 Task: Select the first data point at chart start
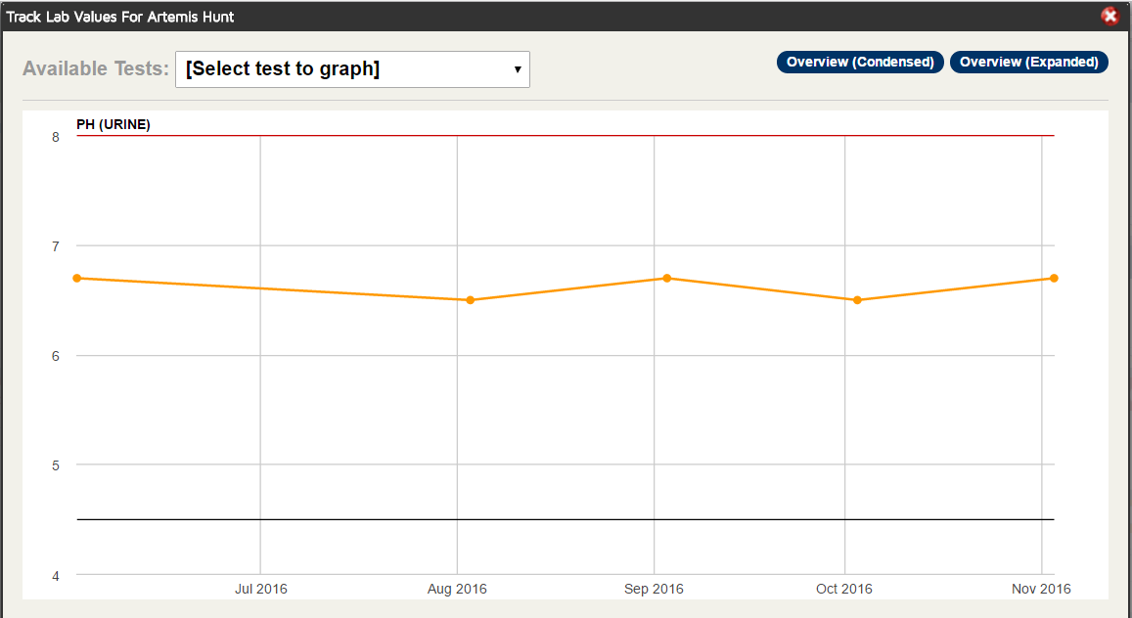tap(76, 279)
